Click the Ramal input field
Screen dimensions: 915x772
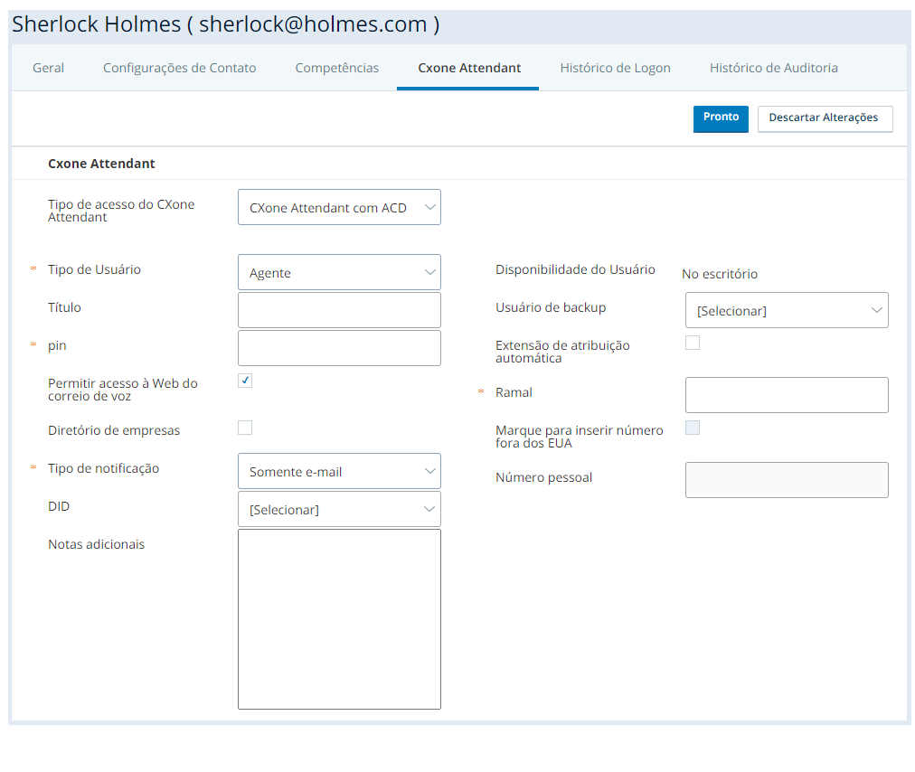pos(787,395)
